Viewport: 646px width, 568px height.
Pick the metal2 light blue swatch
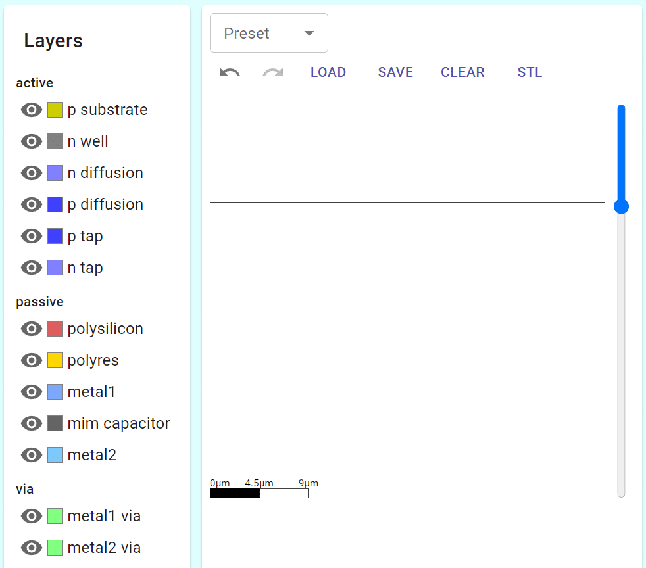click(x=55, y=455)
